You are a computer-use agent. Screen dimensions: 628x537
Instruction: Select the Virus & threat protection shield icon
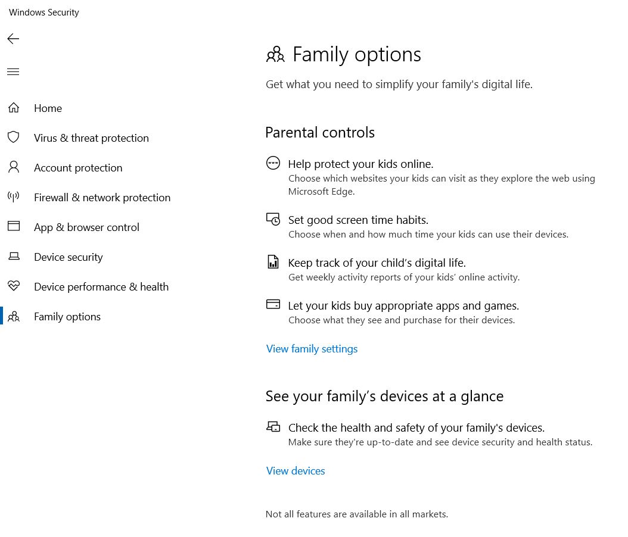[14, 138]
